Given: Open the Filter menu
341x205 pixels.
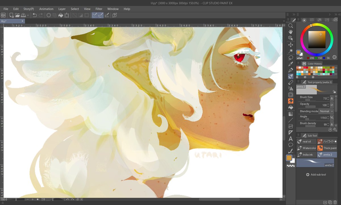Looking at the screenshot, I should (99, 9).
